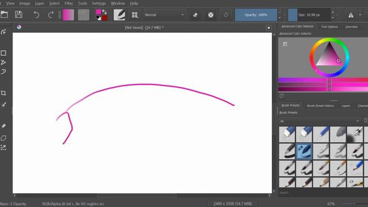Open the brush presets chooser grid

(x=135, y=15)
